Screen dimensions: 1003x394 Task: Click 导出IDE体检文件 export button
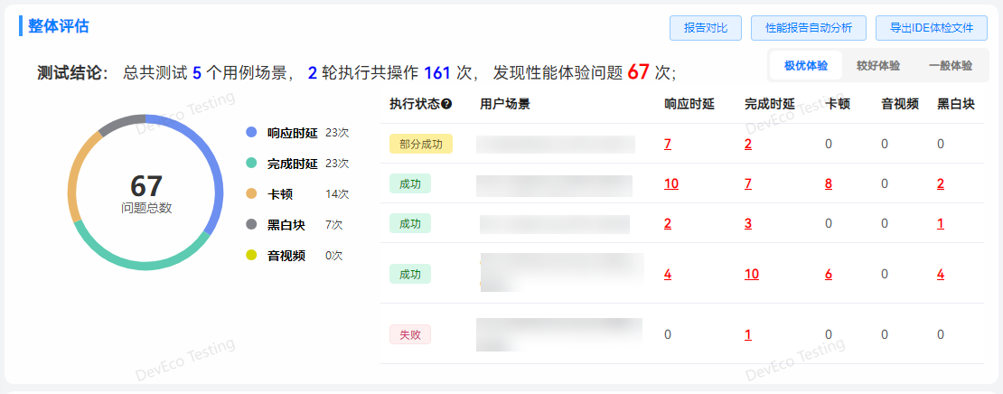931,28
